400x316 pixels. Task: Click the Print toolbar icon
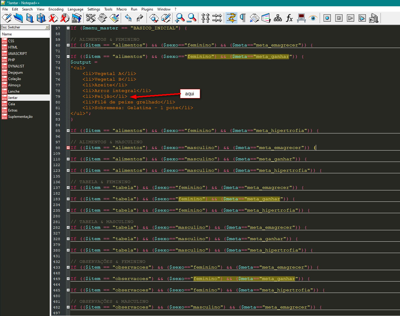[x=77, y=18]
